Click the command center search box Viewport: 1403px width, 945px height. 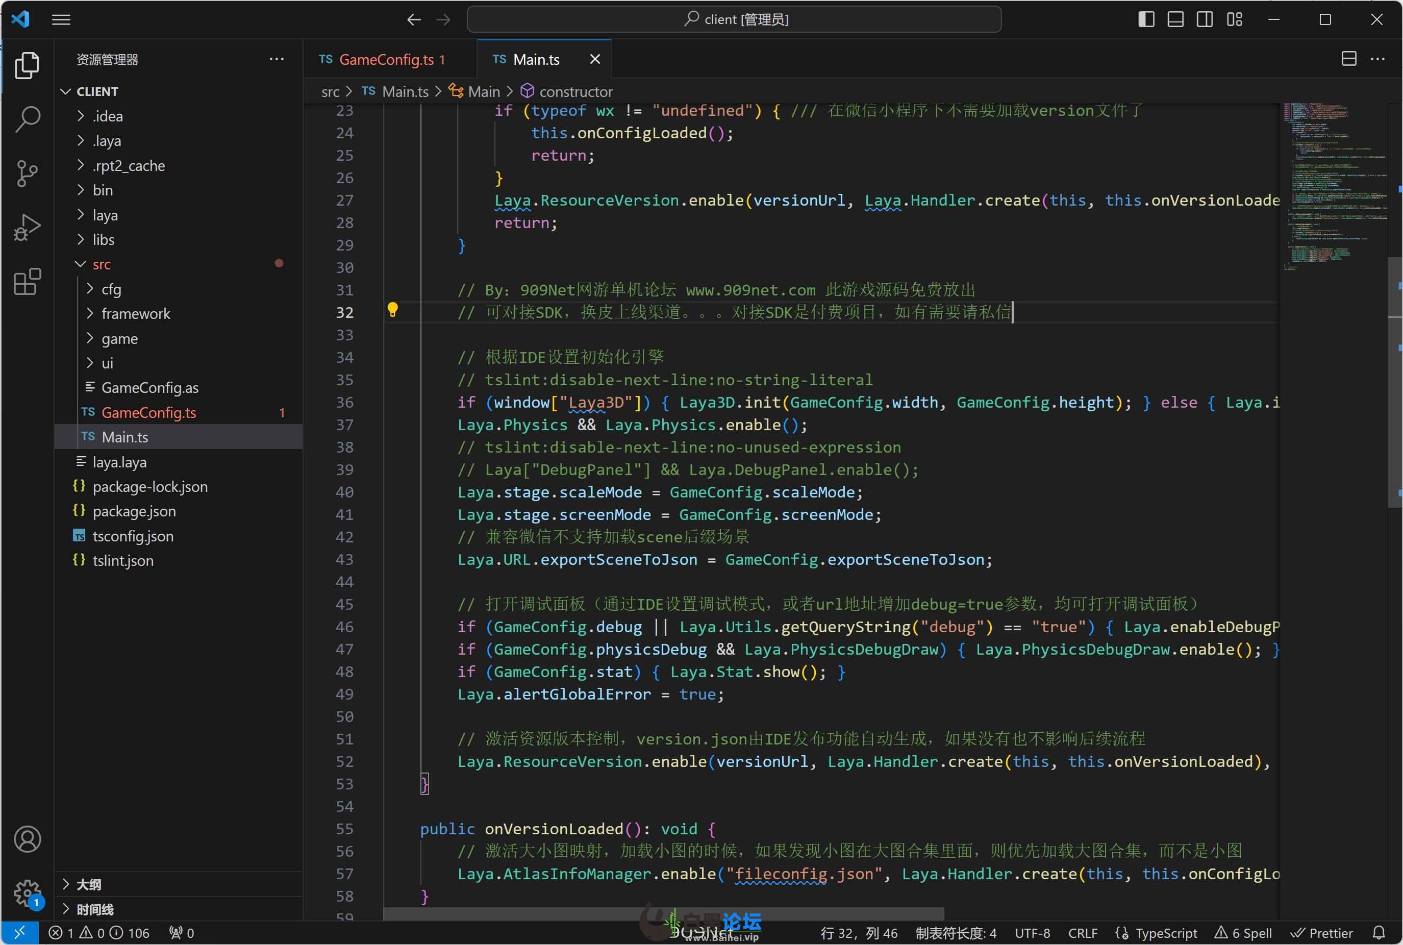[734, 19]
